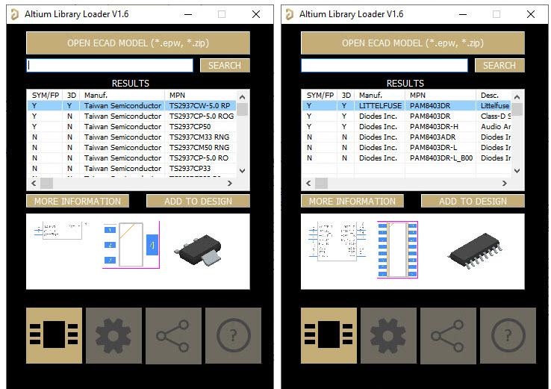Click MORE INFORMATION in right window
Viewport: 551px width, 389px height.
pos(352,201)
